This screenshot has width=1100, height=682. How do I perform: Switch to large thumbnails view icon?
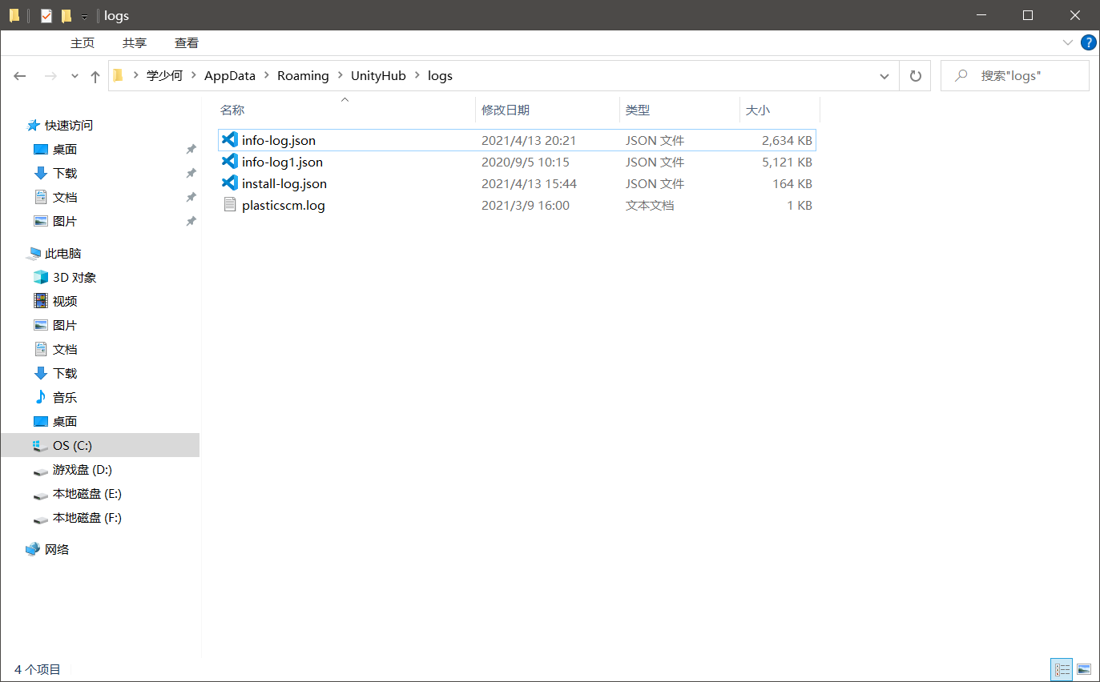point(1084,669)
